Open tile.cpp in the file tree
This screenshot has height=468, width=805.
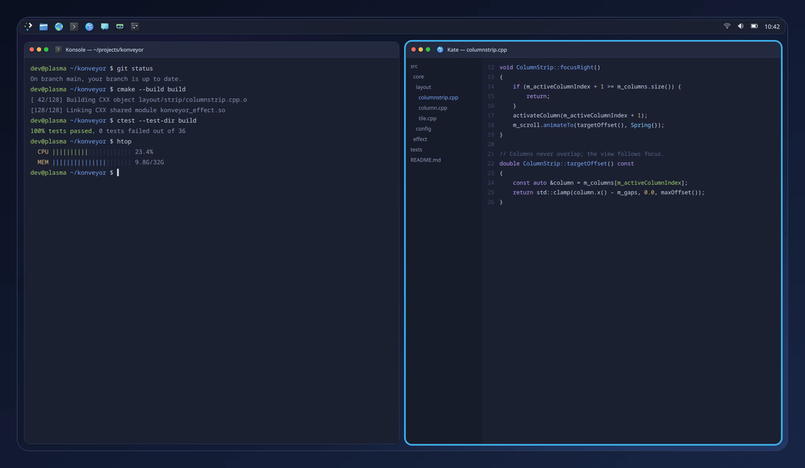(x=427, y=118)
